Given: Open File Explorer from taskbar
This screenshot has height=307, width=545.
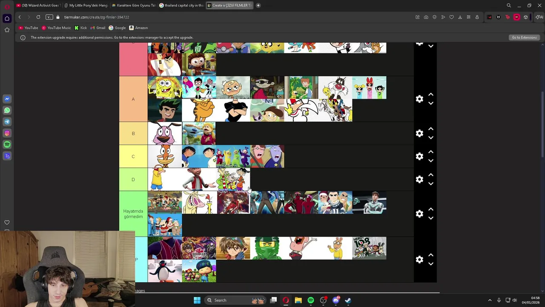Looking at the screenshot, I should tap(298, 300).
